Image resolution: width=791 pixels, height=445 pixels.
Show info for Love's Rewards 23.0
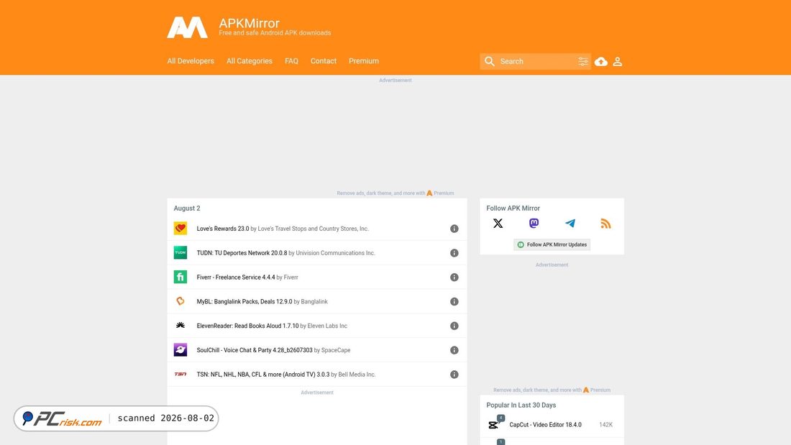pyautogui.click(x=454, y=229)
